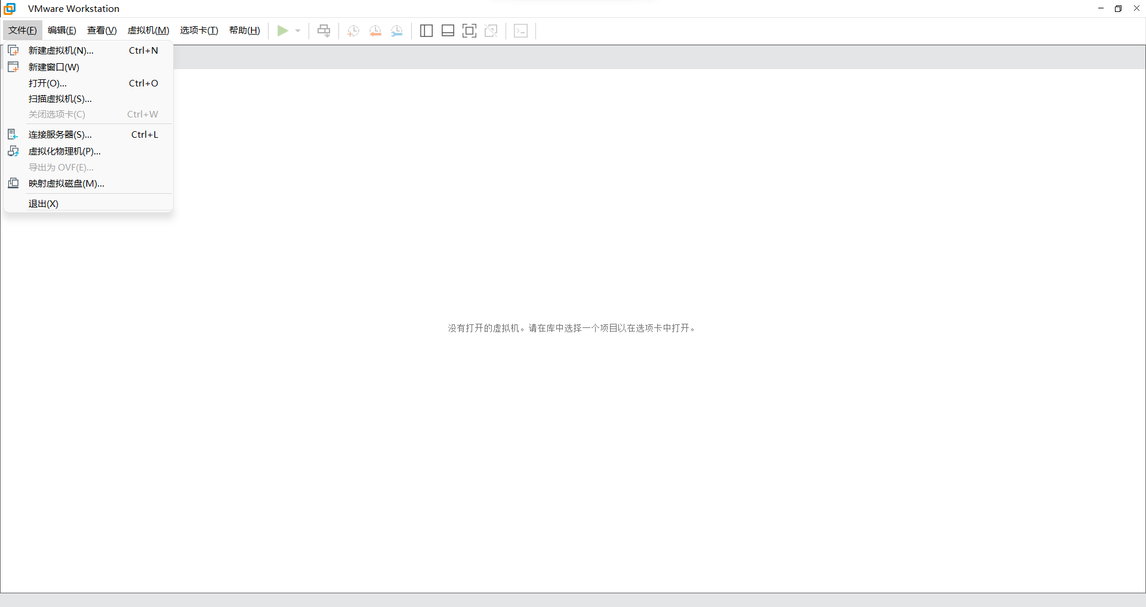This screenshot has width=1146, height=607.
Task: Select 虚拟化物理机(P)... menu entry
Action: pyautogui.click(x=88, y=151)
